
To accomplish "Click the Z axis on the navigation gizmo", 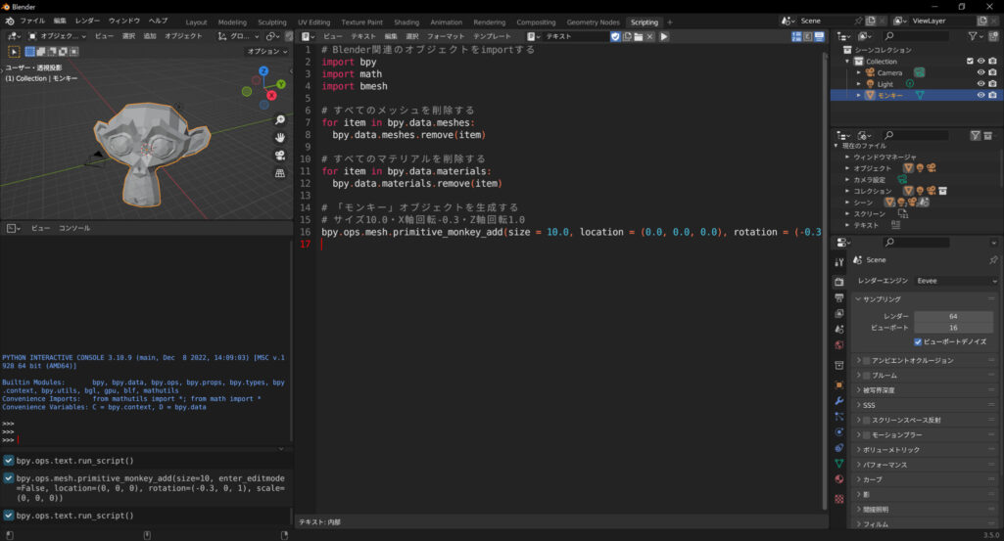I will (x=263, y=71).
